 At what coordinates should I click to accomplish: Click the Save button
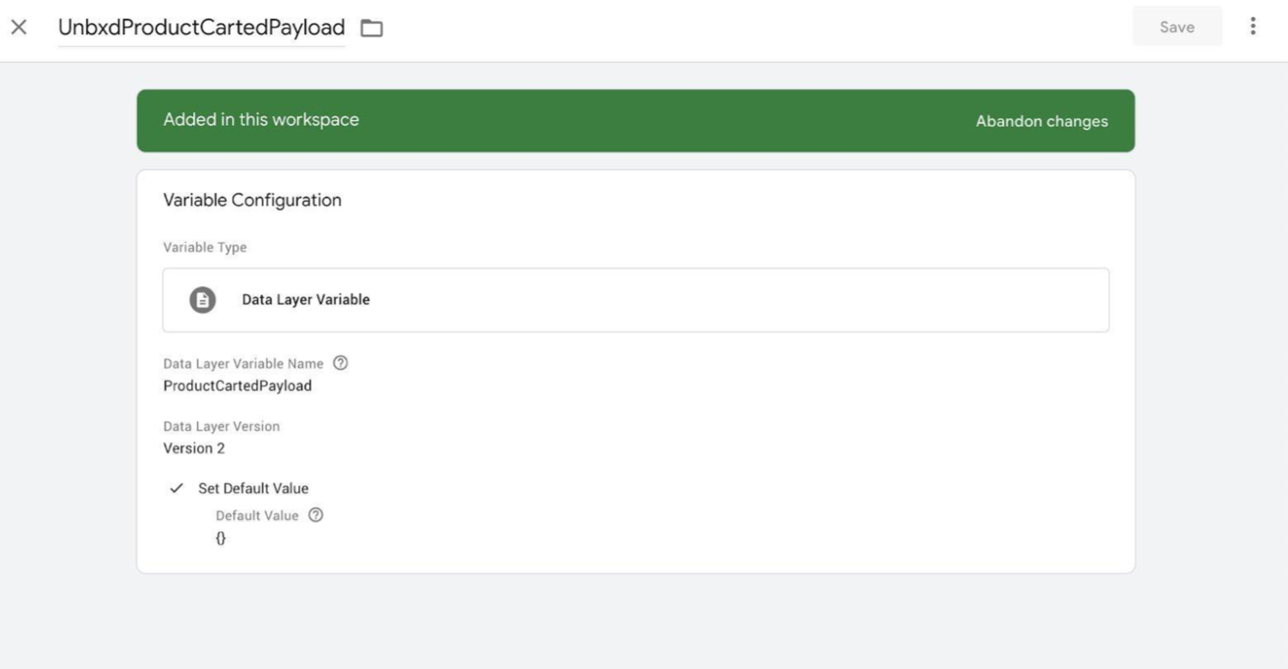(x=1177, y=27)
